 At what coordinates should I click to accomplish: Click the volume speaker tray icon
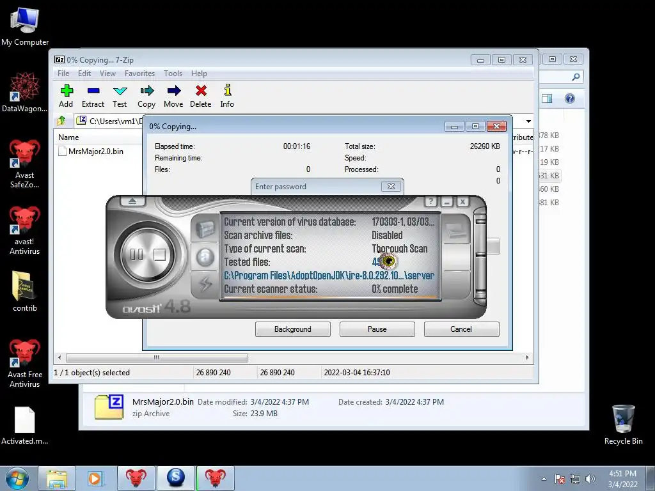pyautogui.click(x=590, y=479)
